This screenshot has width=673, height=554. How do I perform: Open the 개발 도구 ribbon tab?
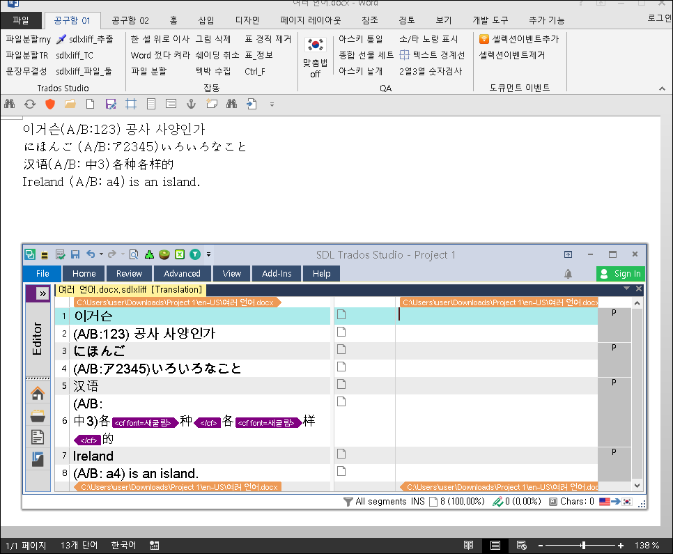(490, 20)
